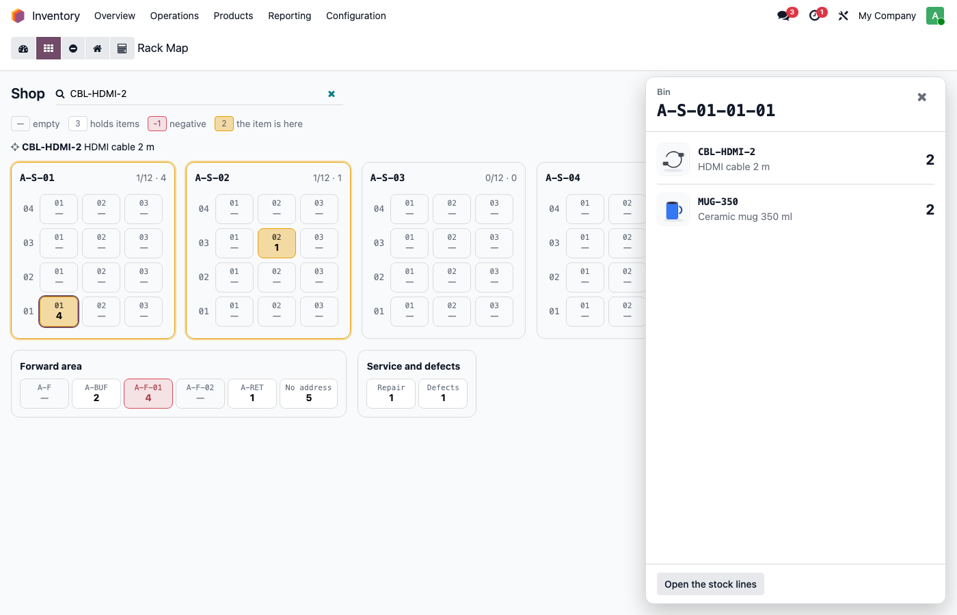Viewport: 957px width, 615px height.
Task: Open the home warehouse view icon
Action: point(98,49)
